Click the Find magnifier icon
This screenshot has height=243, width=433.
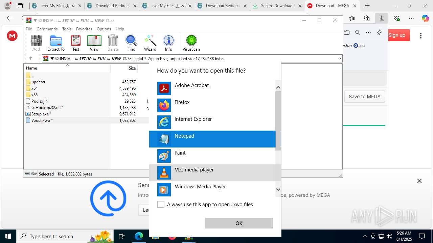131,43
